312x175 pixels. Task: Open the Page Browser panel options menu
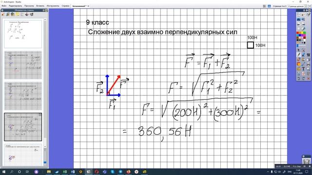2,10
